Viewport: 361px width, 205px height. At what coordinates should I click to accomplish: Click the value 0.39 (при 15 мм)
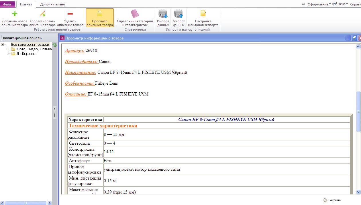[120, 192]
